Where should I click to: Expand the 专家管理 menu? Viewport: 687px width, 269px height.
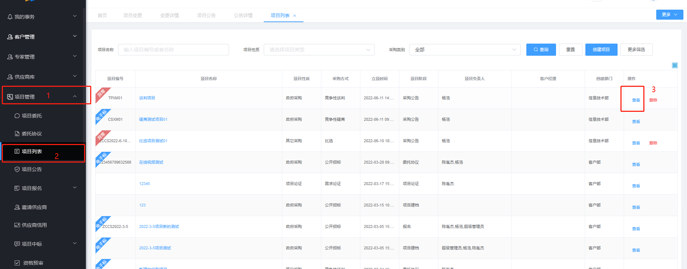tap(75, 56)
